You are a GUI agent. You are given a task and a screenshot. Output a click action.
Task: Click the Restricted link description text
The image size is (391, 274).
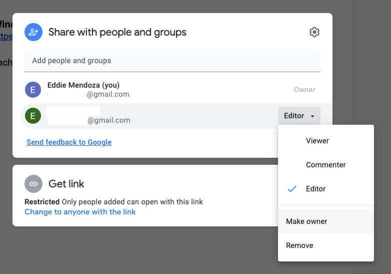tap(113, 202)
